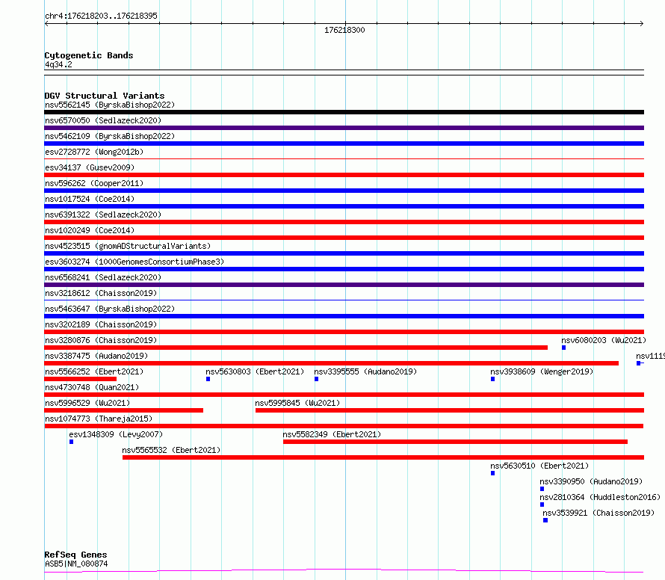Open nsv596262 (Cooper2011) variant

point(94,183)
